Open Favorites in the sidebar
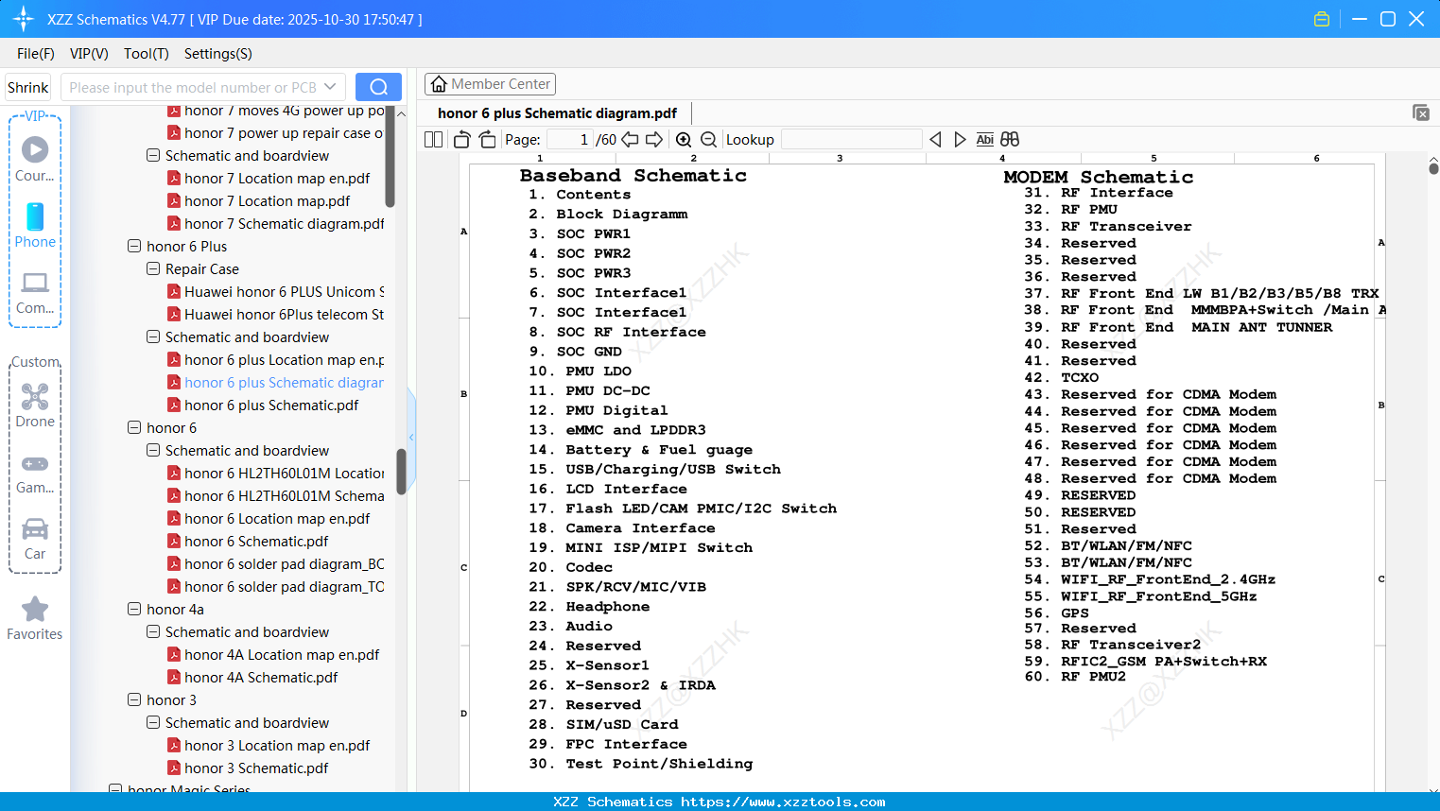The height and width of the screenshot is (811, 1440). click(35, 619)
